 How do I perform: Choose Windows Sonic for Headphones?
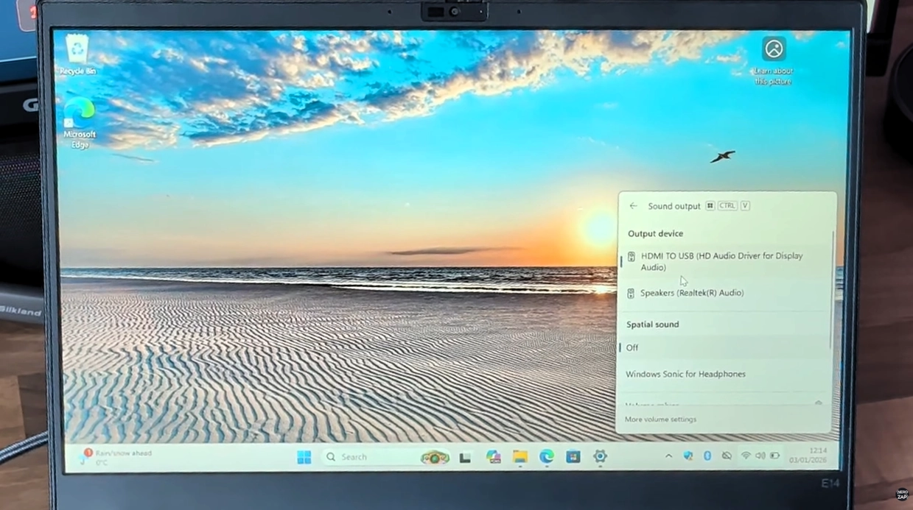point(685,374)
